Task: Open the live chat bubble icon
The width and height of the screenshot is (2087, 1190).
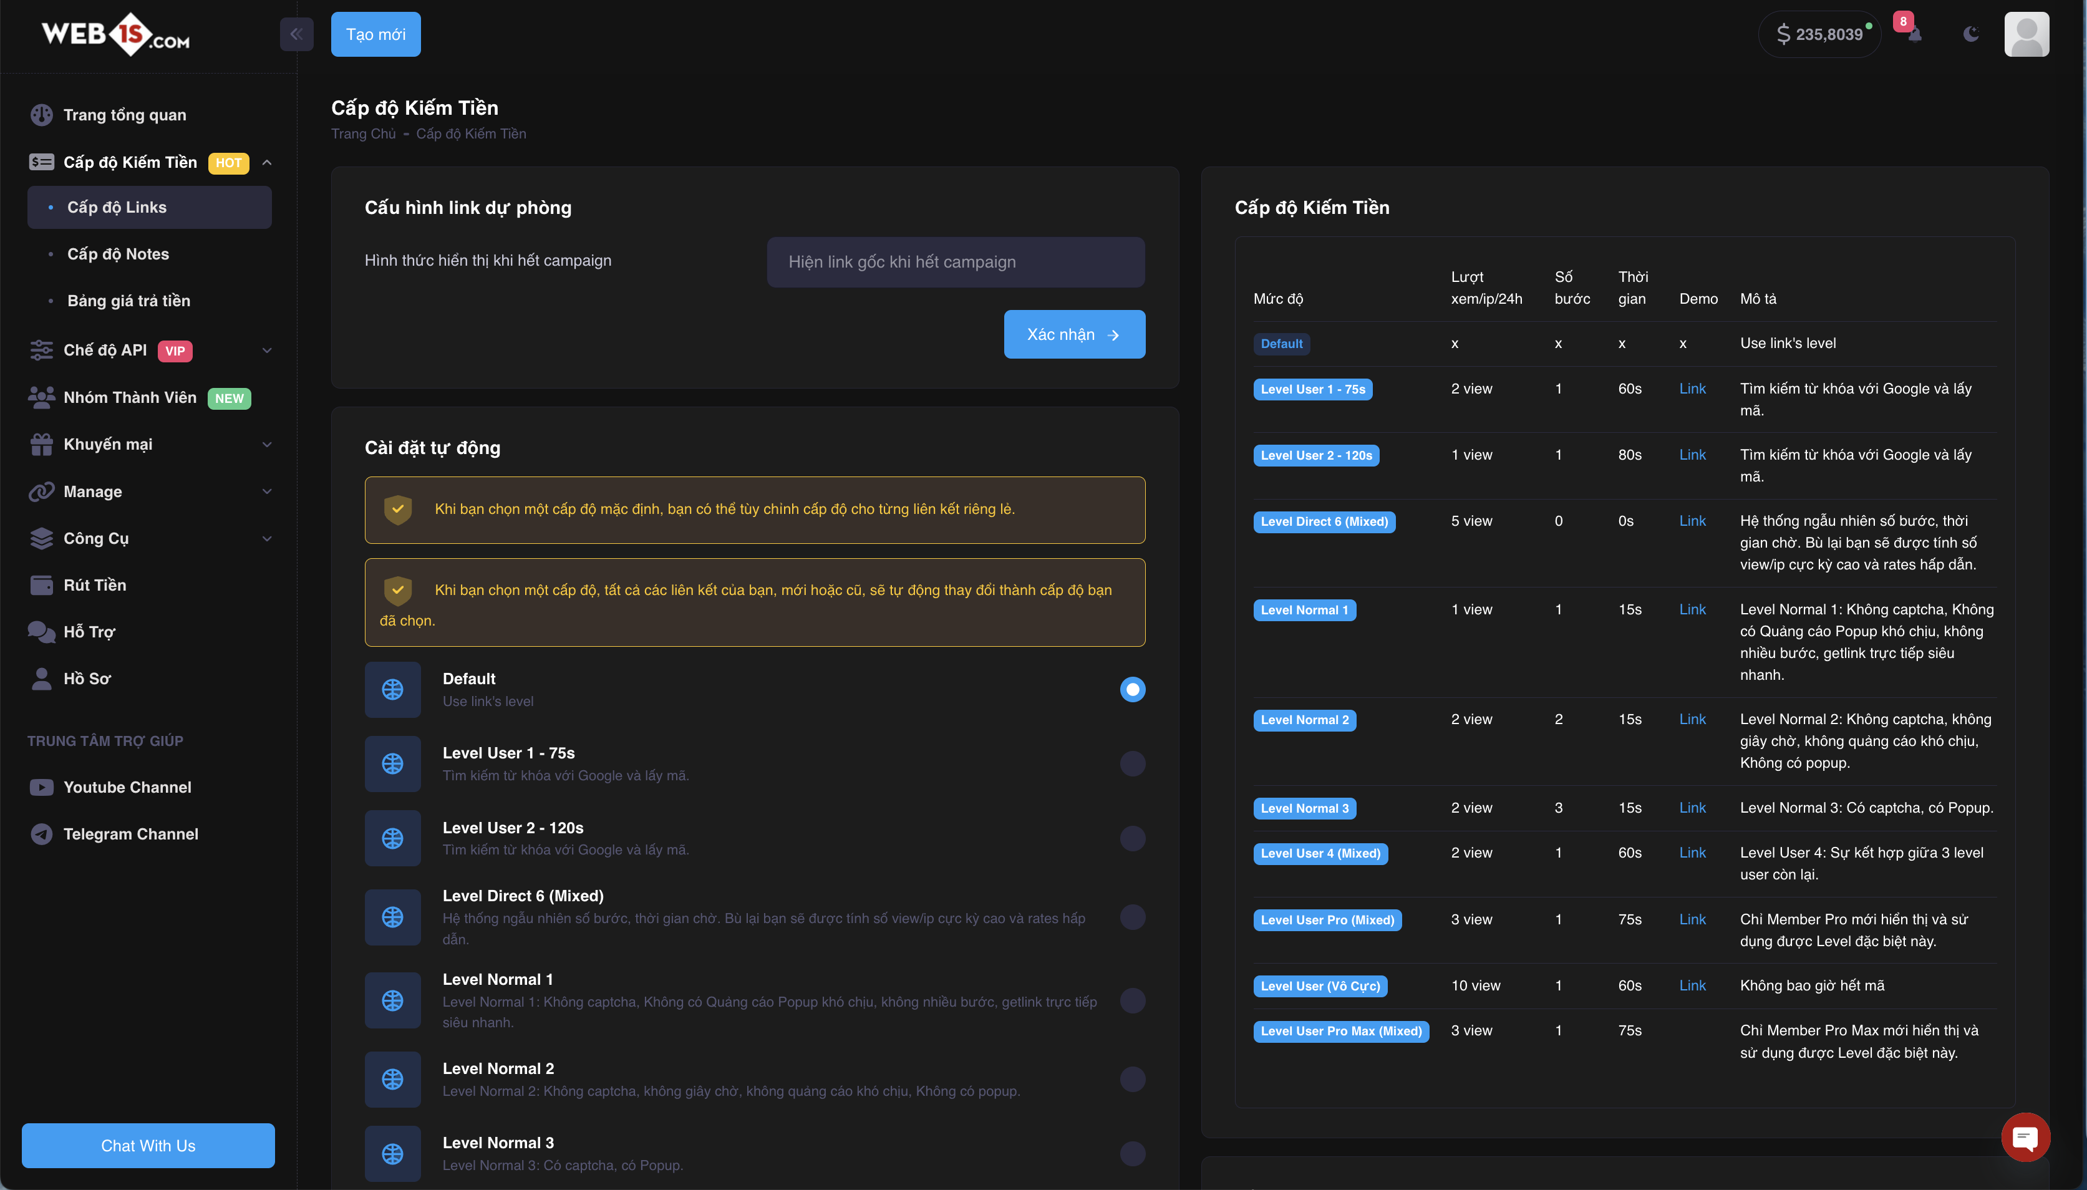Action: (2025, 1137)
